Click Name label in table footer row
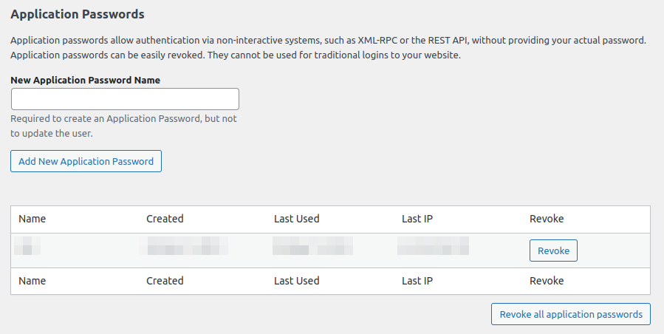 [32, 281]
